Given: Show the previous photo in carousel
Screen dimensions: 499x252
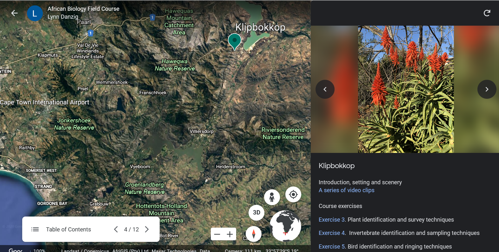Looking at the screenshot, I should click(325, 89).
